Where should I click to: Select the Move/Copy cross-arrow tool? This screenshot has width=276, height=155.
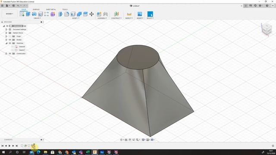[91, 14]
